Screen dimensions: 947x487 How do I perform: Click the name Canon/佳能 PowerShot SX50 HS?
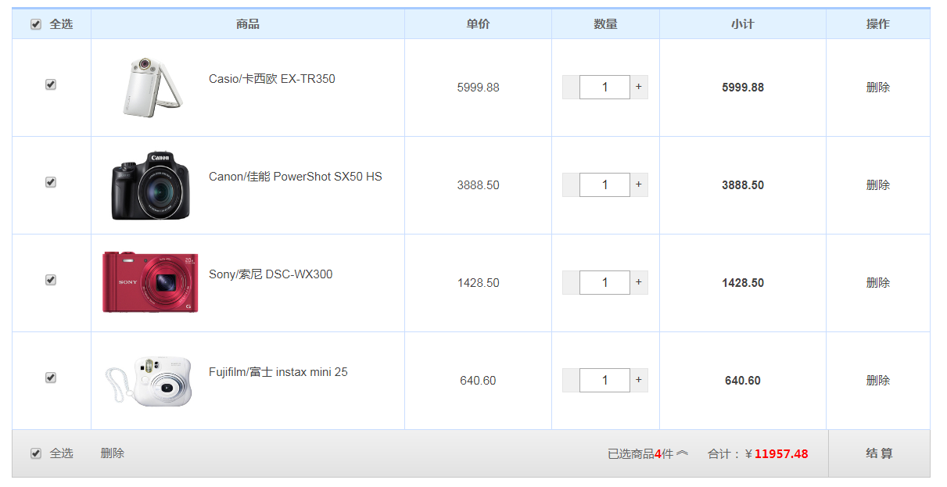(295, 177)
